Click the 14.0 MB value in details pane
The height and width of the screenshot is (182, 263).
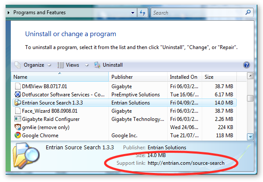[x=156, y=155]
